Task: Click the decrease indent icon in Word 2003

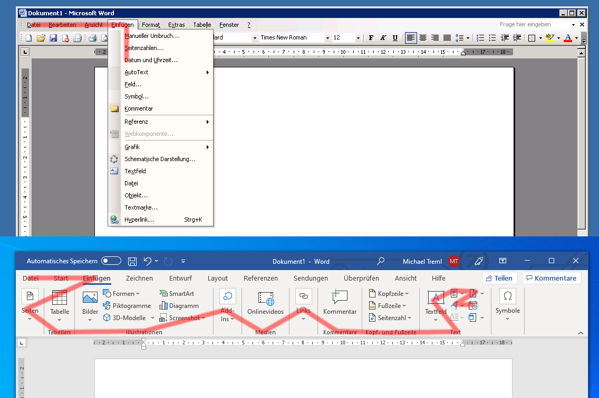Action: coord(505,38)
